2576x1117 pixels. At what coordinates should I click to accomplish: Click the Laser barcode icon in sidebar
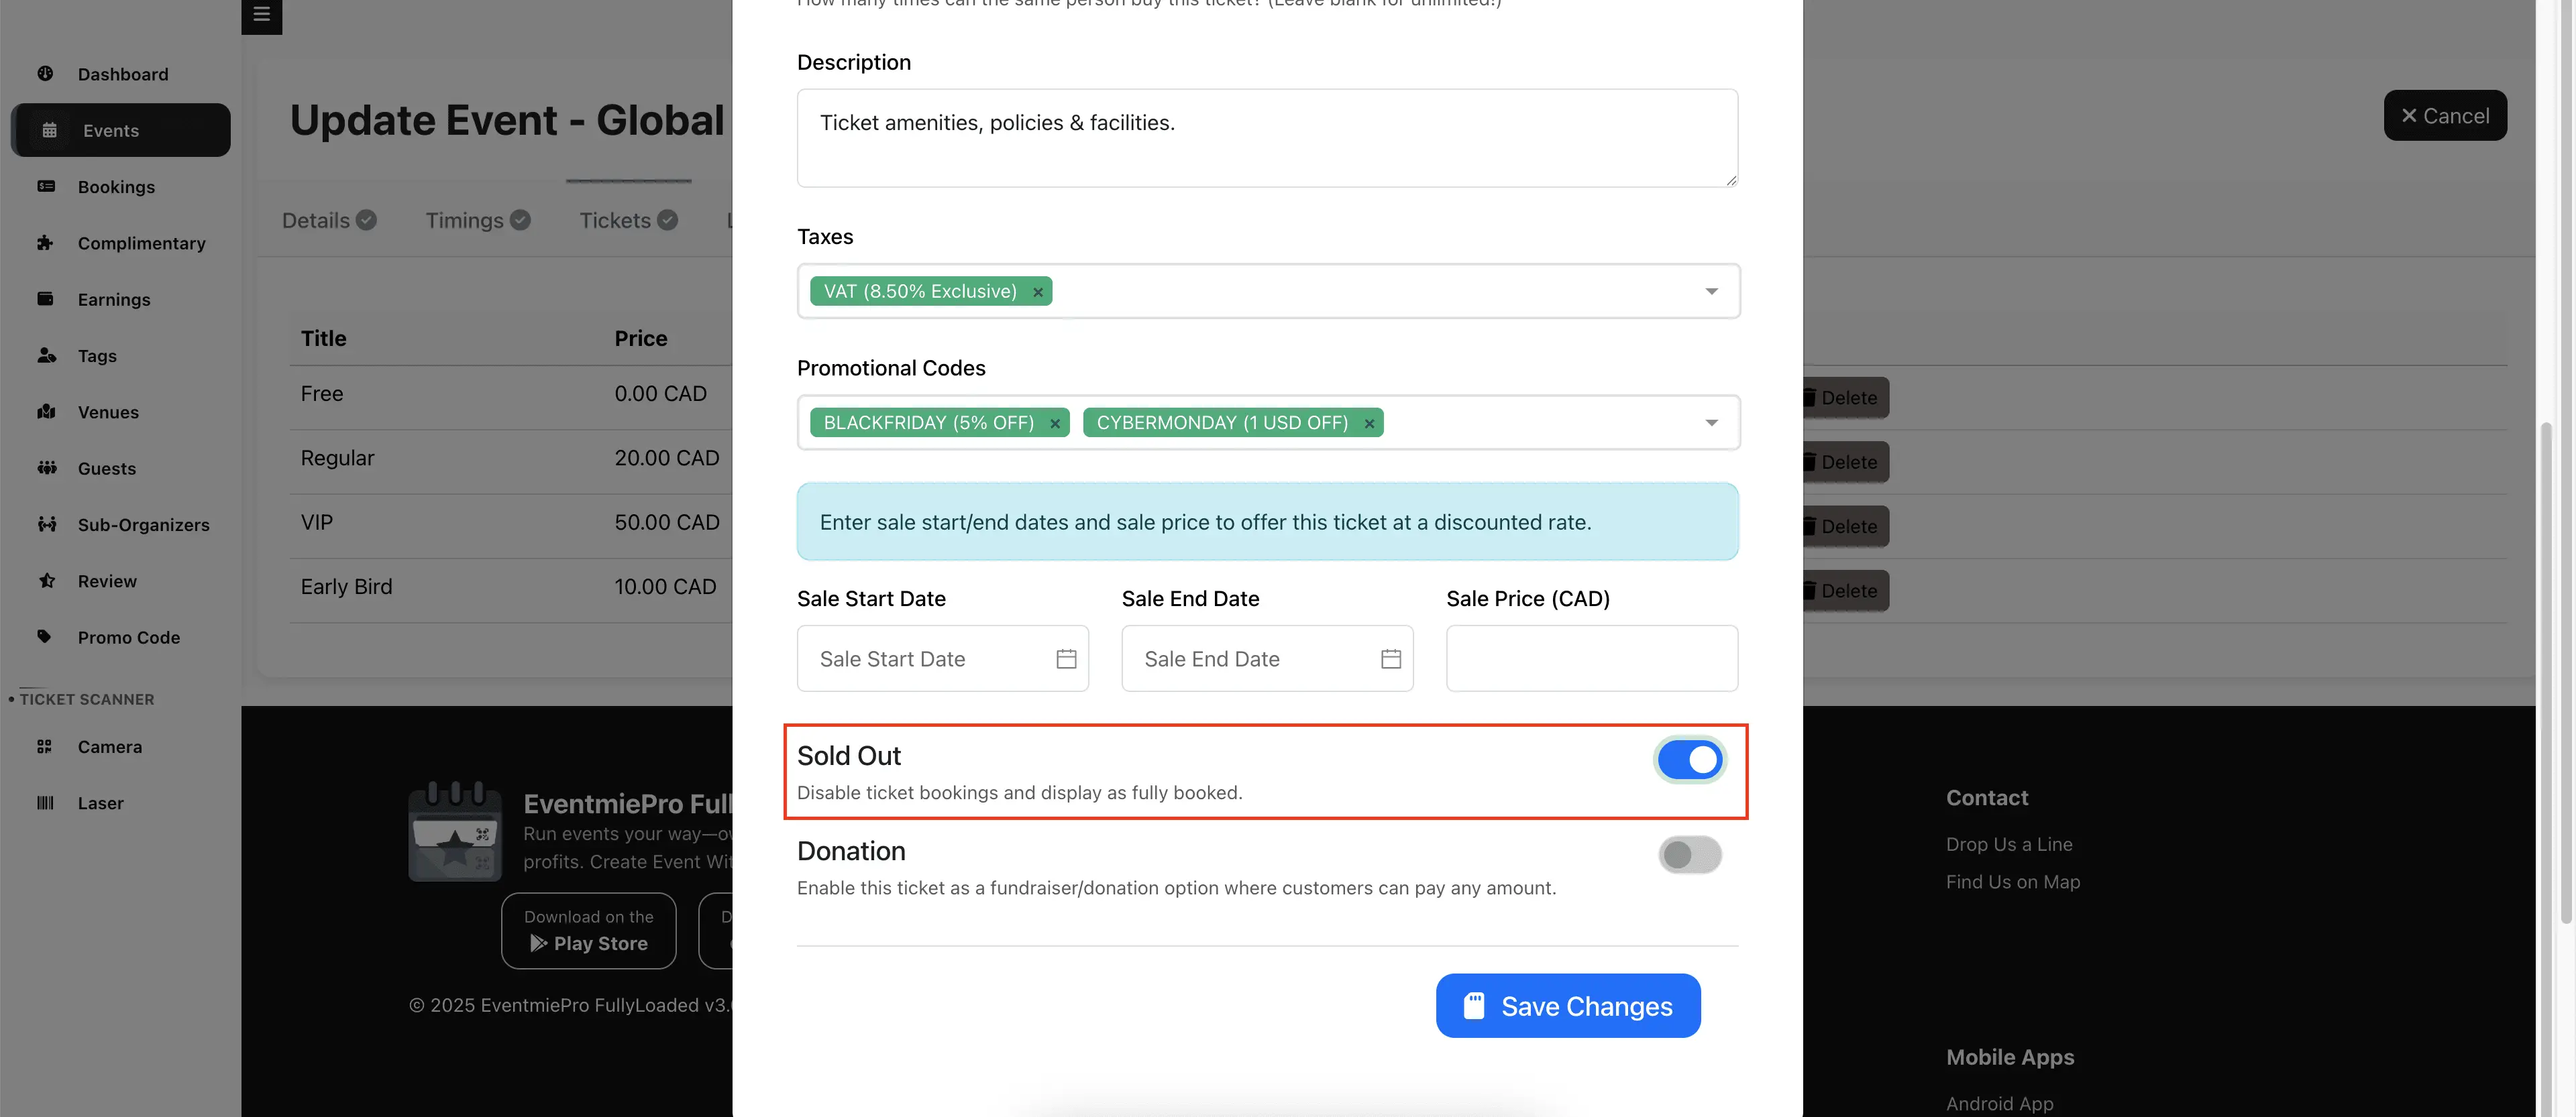coord(44,803)
